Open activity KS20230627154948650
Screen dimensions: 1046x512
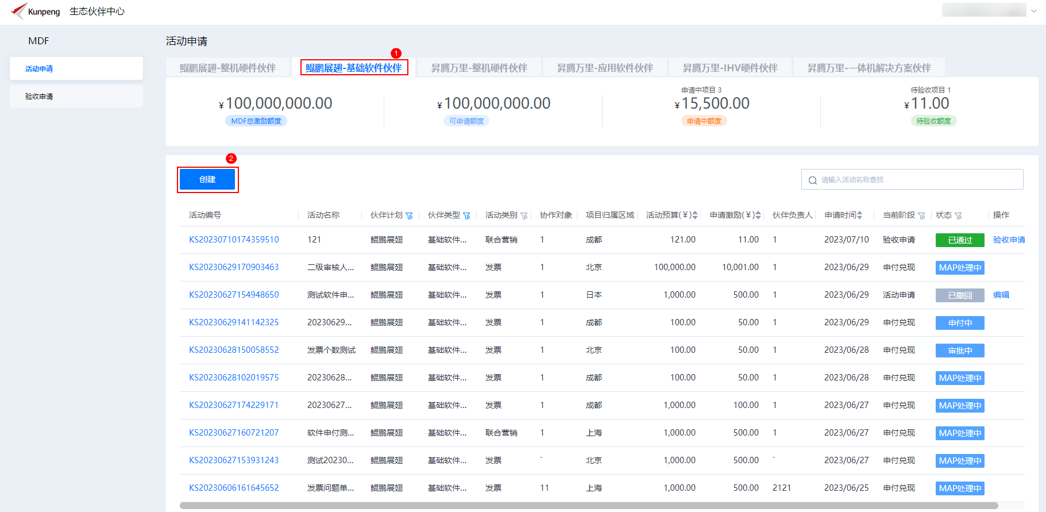point(234,295)
